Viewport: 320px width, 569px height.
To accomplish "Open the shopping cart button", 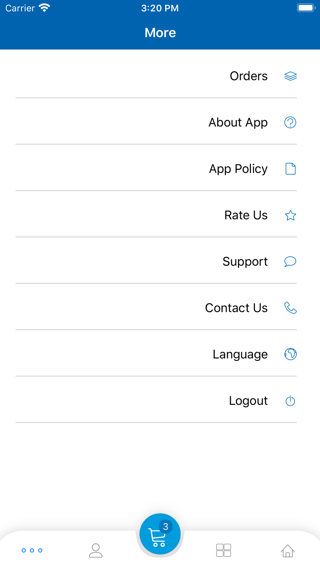I will pos(160,534).
